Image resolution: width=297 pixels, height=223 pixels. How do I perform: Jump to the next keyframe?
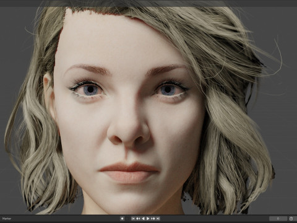coord(153,219)
